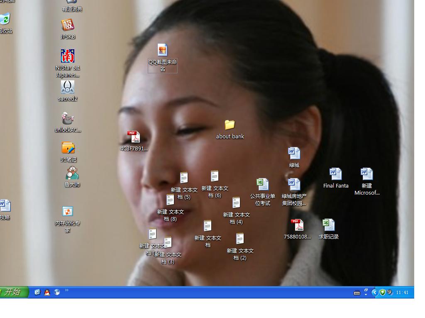Select text file 新建 文本文档 (2)
425x318 pixels.
240,239
